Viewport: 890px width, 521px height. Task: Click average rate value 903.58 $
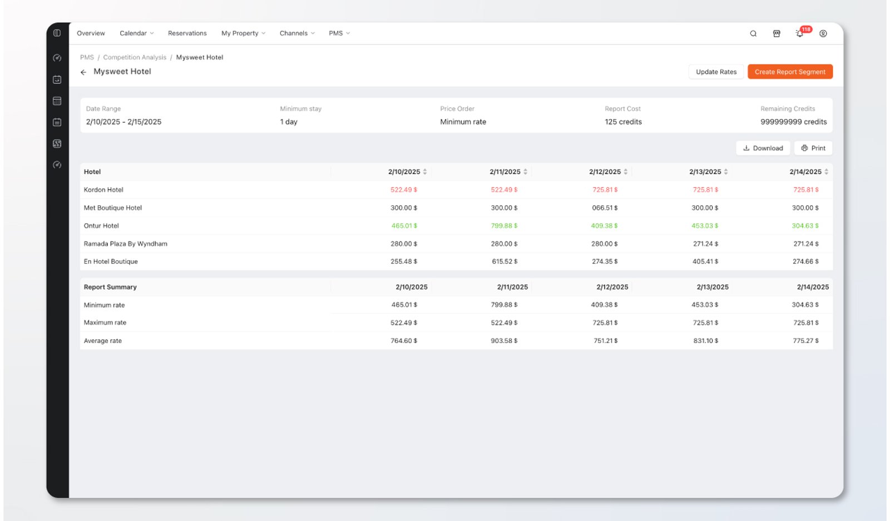pos(504,341)
